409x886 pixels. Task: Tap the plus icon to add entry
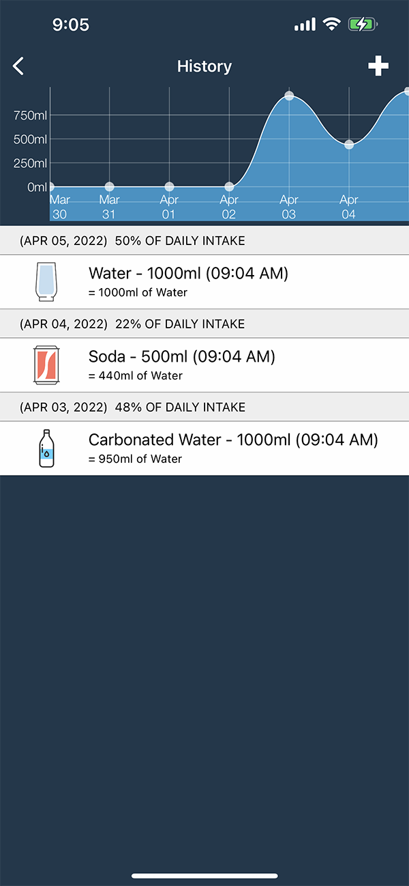378,66
